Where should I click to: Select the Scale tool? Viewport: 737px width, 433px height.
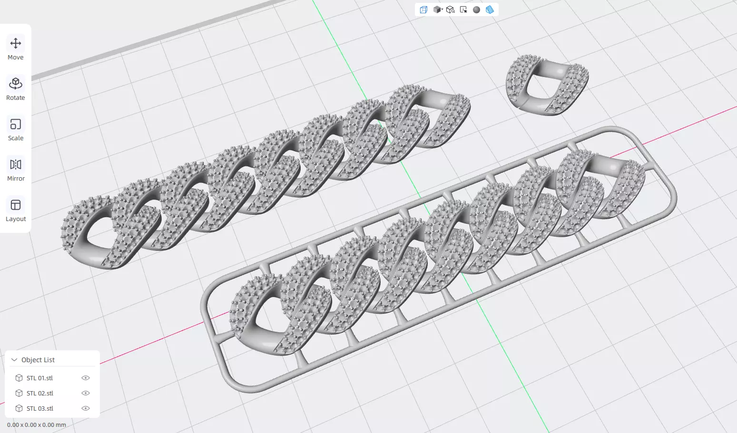tap(16, 129)
